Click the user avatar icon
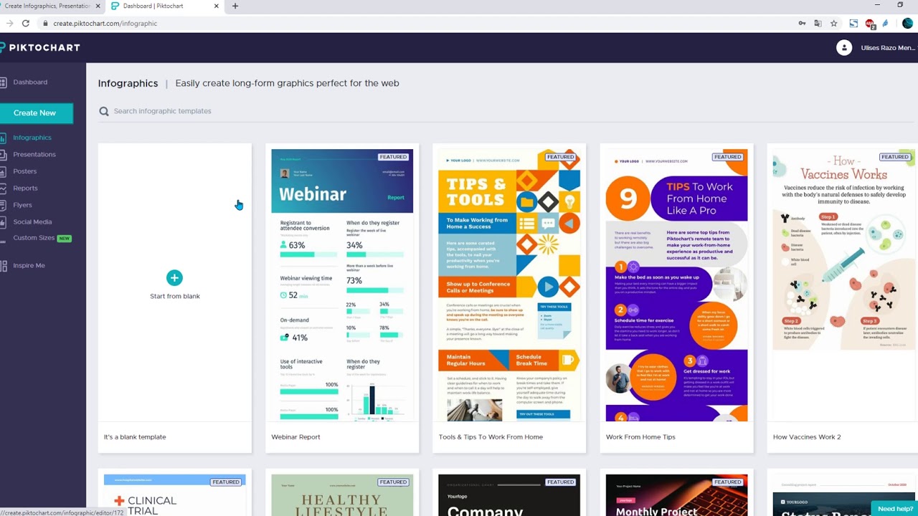This screenshot has height=516, width=918. pyautogui.click(x=844, y=48)
